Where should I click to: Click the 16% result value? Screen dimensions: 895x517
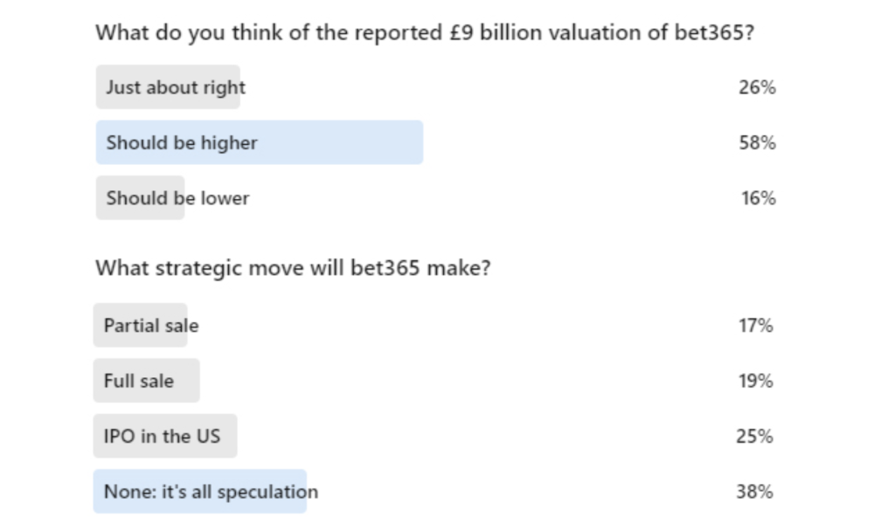pyautogui.click(x=758, y=198)
